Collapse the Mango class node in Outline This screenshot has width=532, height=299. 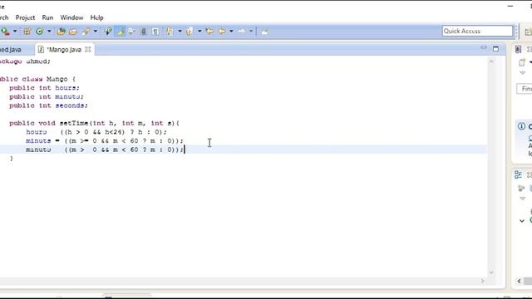pos(522,221)
